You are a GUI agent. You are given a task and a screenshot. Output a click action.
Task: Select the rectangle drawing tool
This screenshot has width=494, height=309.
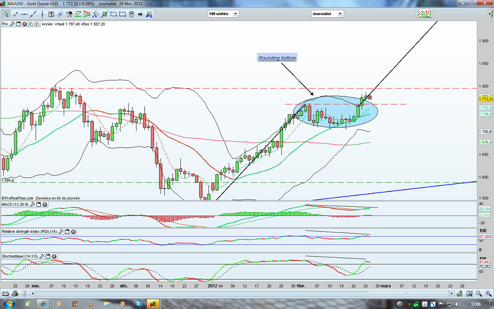pyautogui.click(x=122, y=14)
